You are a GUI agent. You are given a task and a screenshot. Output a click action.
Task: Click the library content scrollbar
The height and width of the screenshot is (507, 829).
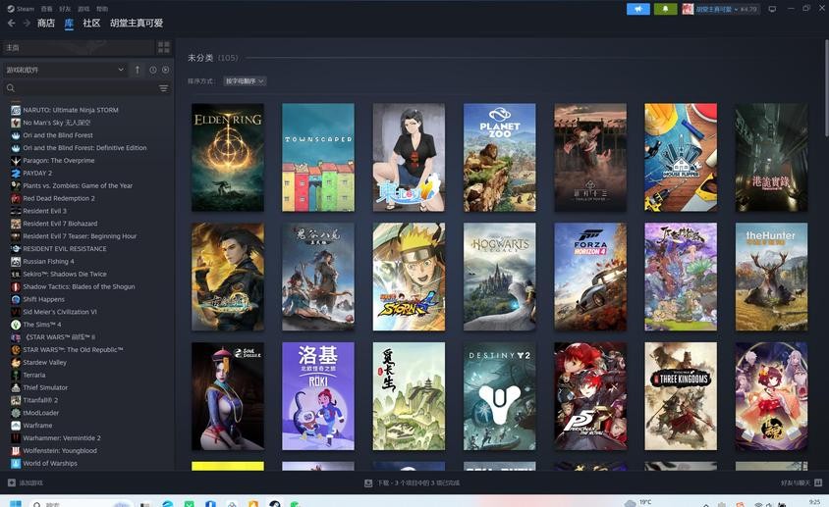pyautogui.click(x=826, y=87)
